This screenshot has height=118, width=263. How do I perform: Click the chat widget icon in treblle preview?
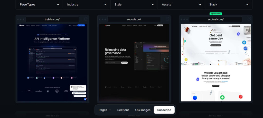point(85,99)
